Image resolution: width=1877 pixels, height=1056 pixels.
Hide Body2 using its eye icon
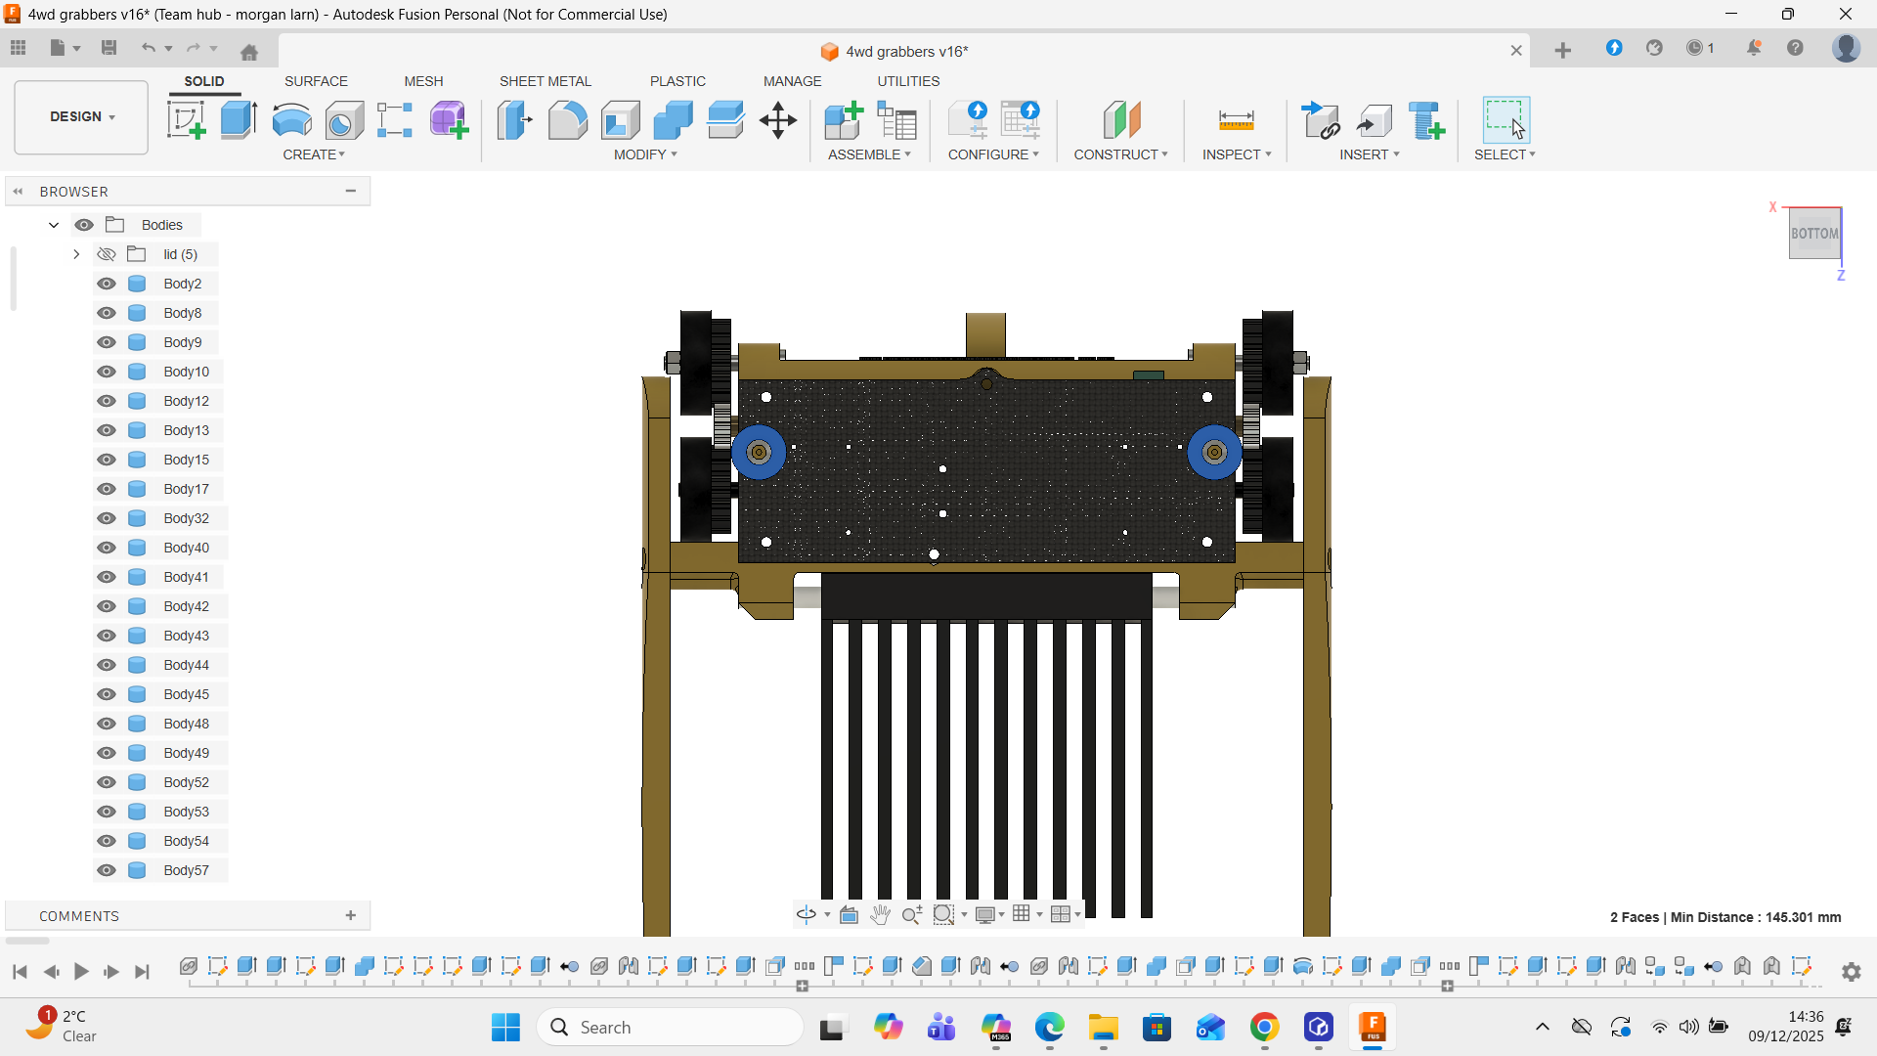(x=107, y=284)
